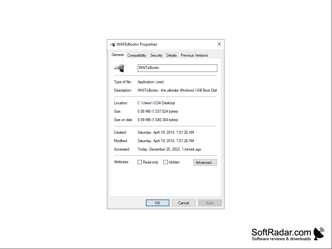Click the Accessed value 'Today, December 25, 2023'
Screen dimensions: 332x249
(x=169, y=150)
